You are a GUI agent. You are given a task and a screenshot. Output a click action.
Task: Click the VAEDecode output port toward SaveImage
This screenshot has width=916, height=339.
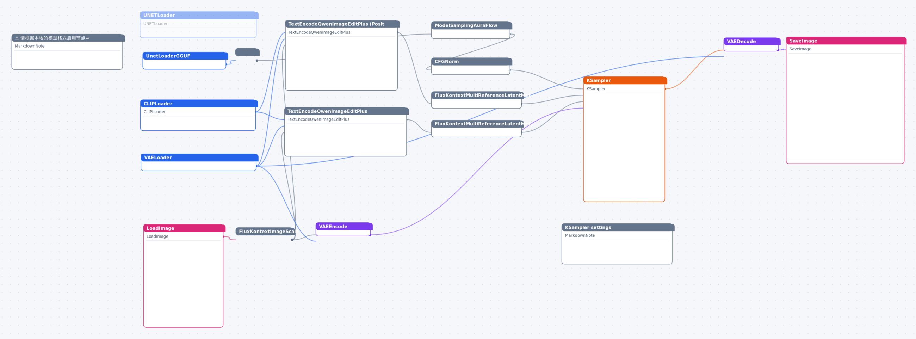coord(778,50)
